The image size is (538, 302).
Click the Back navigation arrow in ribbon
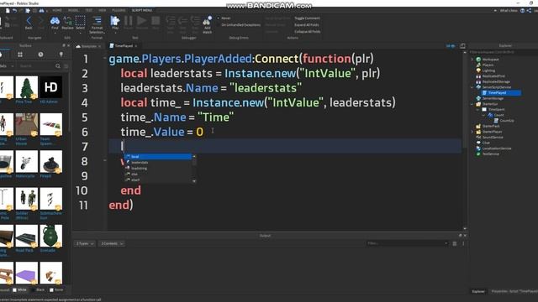tap(29, 22)
